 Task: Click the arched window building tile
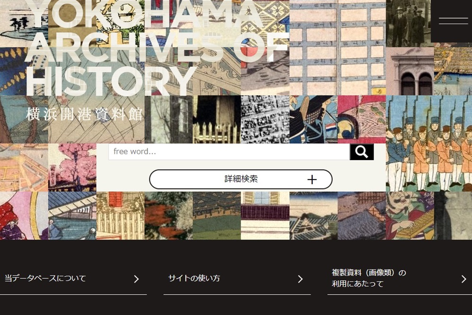point(410,71)
